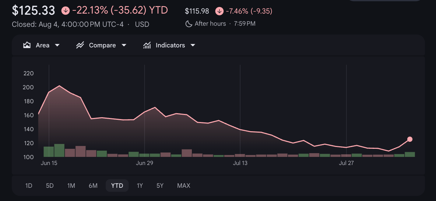Click the Jul 27 date label

pyautogui.click(x=346, y=163)
